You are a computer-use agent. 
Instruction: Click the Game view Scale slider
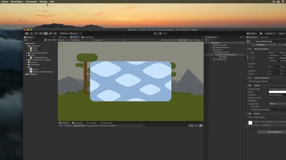[112, 40]
